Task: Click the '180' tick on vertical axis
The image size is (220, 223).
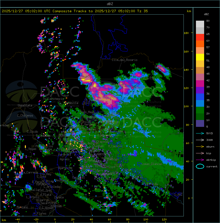Action: coord(186,33)
